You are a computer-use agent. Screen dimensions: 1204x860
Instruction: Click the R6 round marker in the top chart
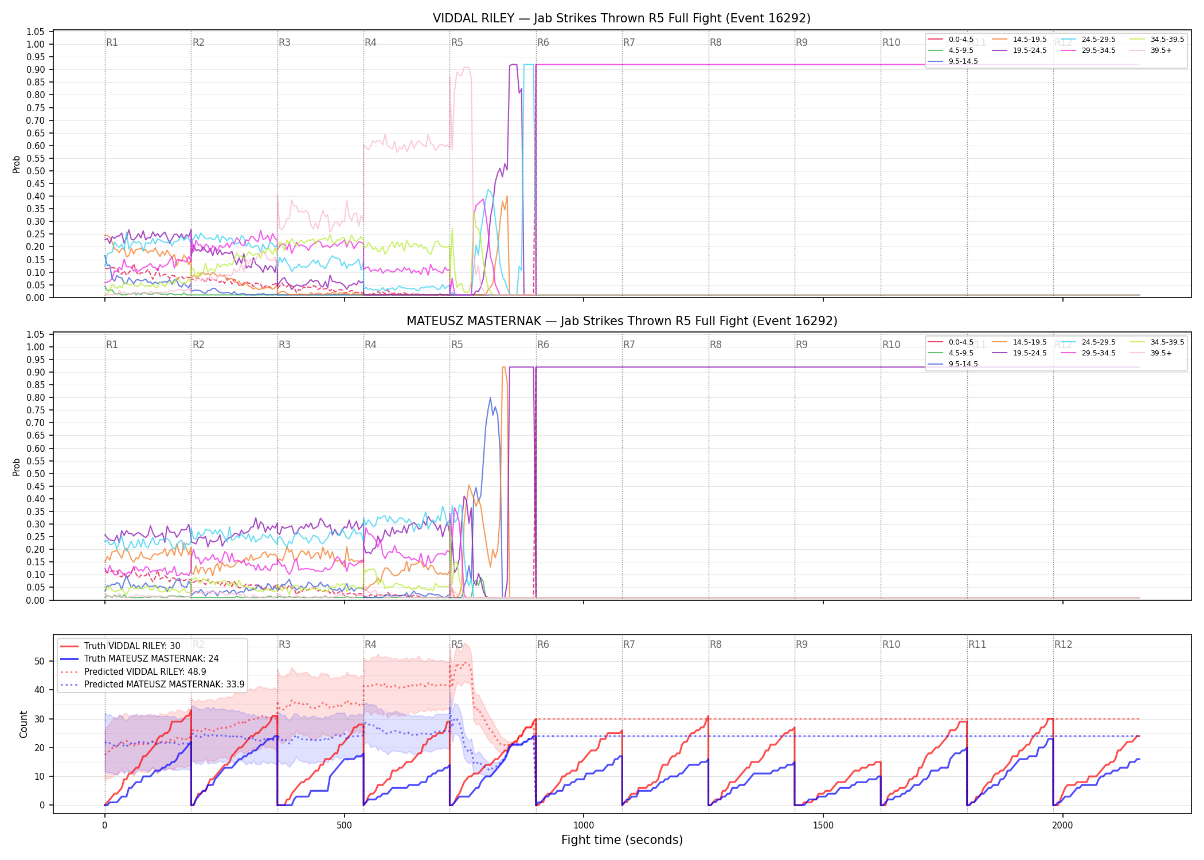[543, 42]
